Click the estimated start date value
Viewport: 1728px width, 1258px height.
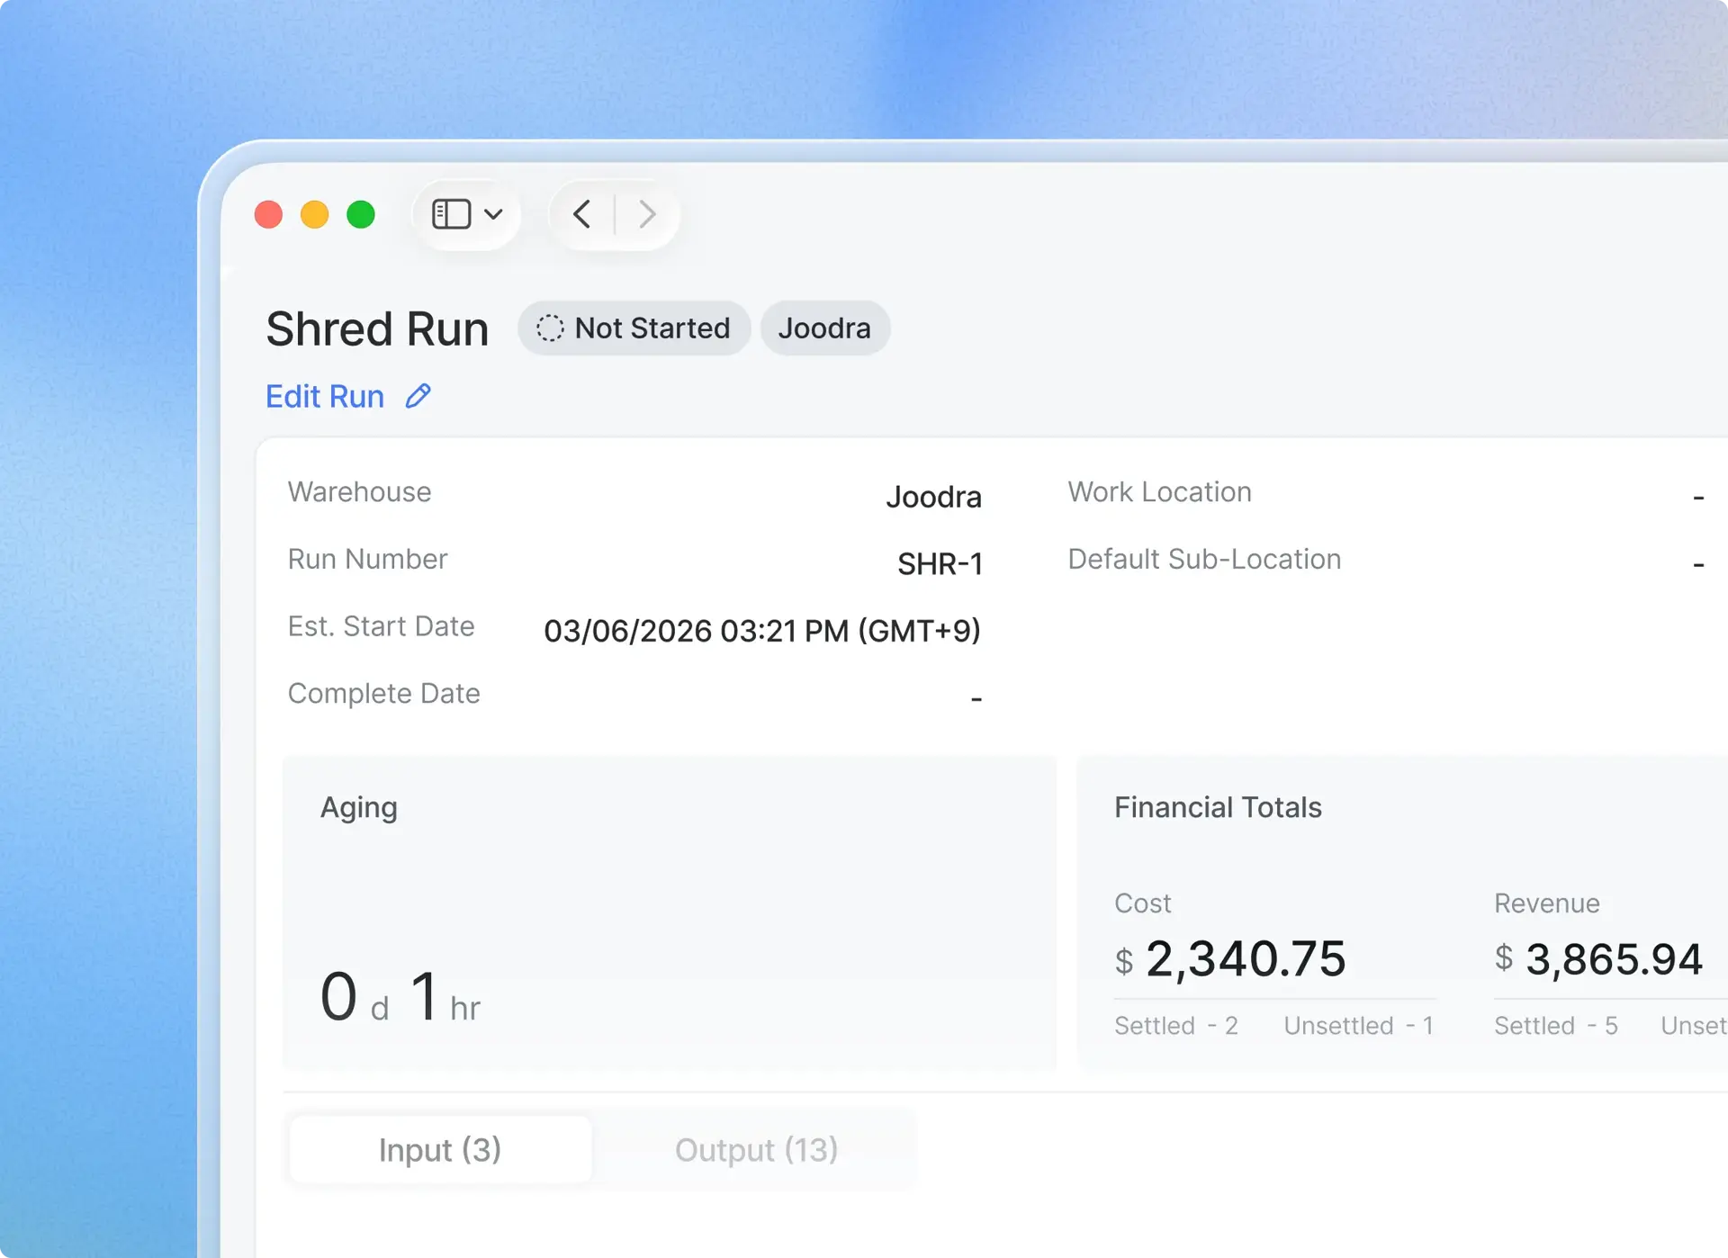(762, 631)
